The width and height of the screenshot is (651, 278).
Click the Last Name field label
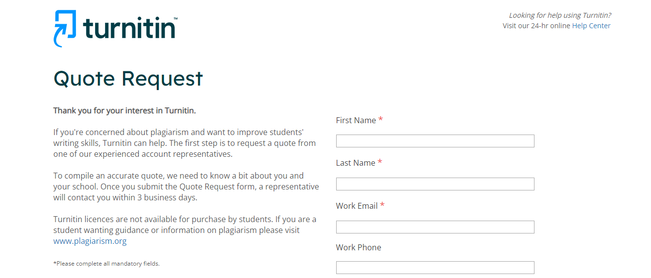[355, 163]
